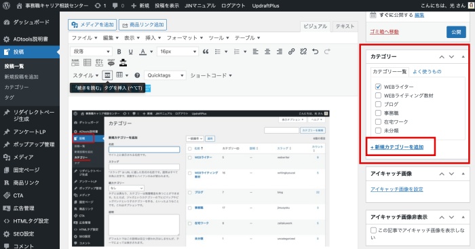Image resolution: width=475 pixels, height=249 pixels.
Task: Open the ファイル menu
Action: [84, 38]
